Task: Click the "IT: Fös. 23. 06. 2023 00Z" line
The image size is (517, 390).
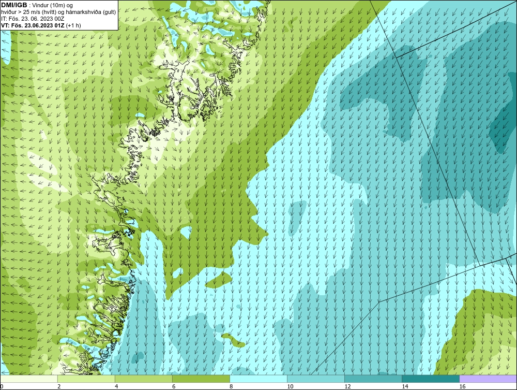Action: tap(33, 19)
